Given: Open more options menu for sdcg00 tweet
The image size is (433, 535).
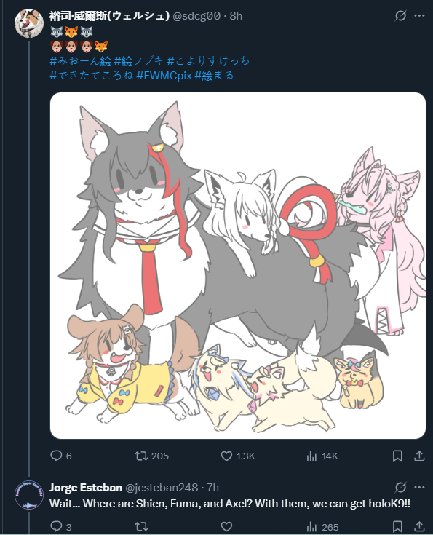Looking at the screenshot, I should pos(419,16).
